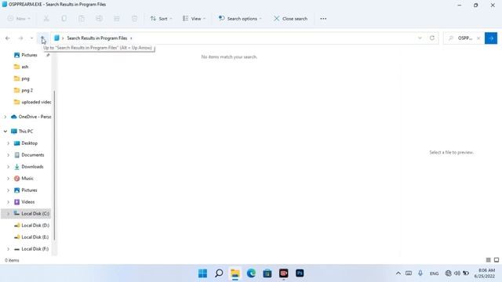Expand Pictures under This PC

pyautogui.click(x=9, y=190)
